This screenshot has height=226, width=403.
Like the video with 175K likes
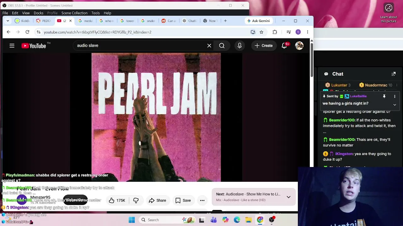[117, 200]
